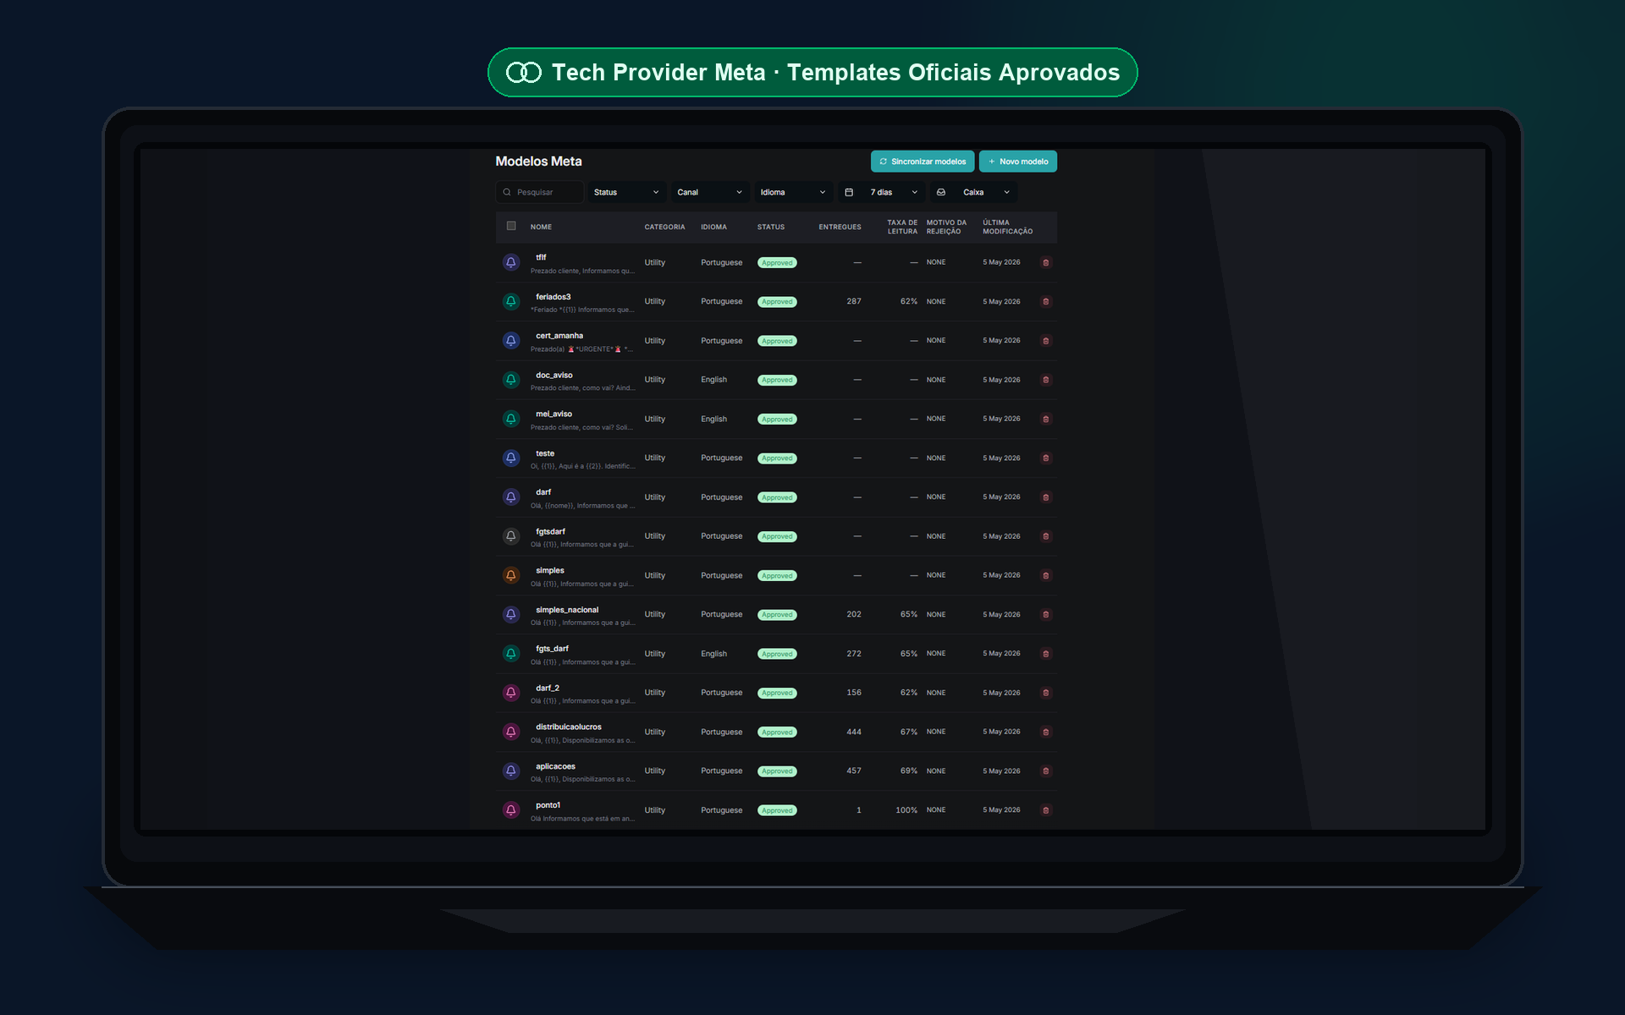Delete the tfif template via trash icon
1625x1015 pixels.
(x=1046, y=262)
